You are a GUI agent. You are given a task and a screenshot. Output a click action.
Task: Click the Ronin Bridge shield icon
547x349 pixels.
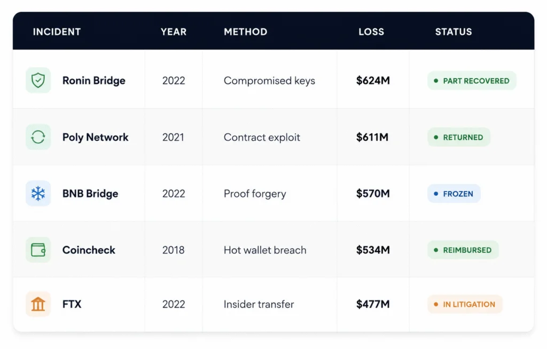click(x=38, y=80)
